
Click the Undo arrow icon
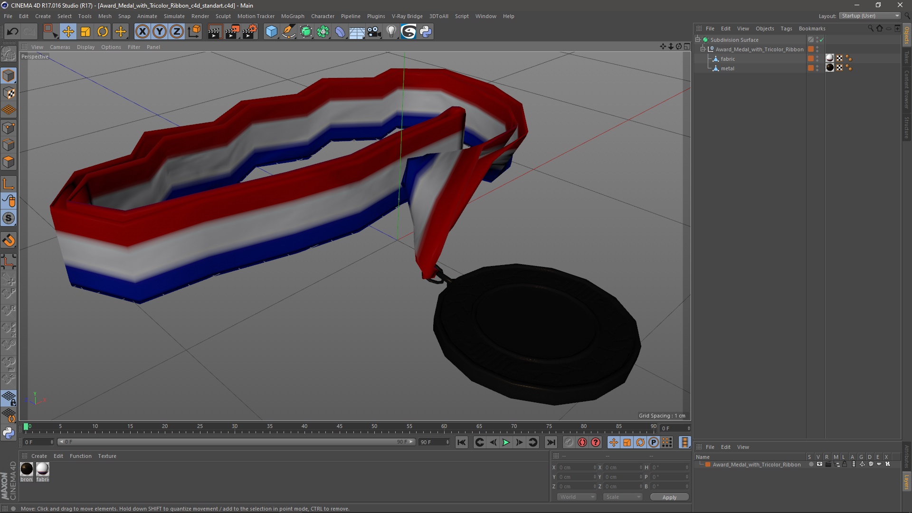pos(12,32)
